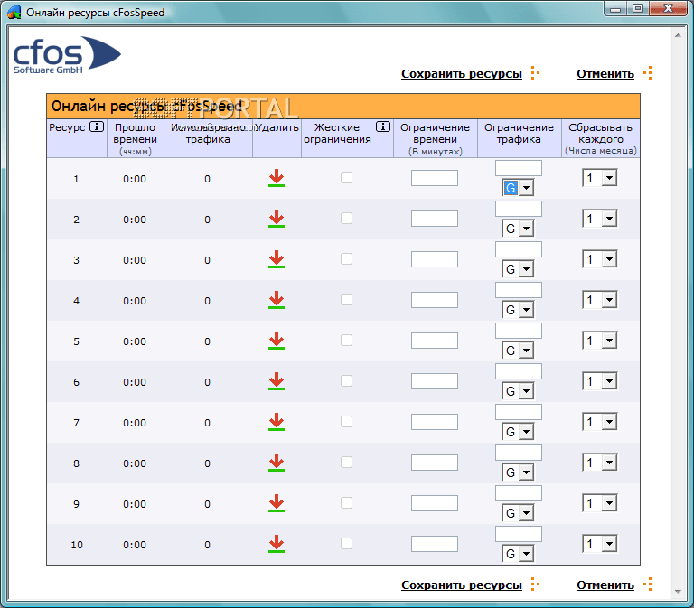Click the delete arrow for resource 5
This screenshot has width=694, height=608.
point(277,341)
